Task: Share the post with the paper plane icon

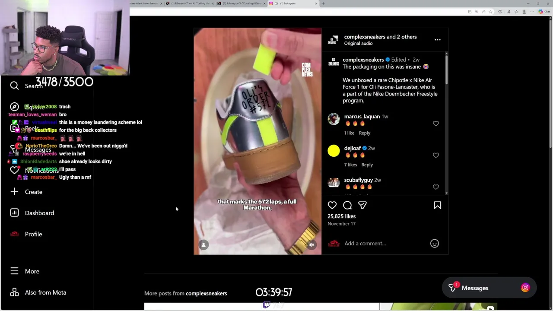Action: pos(362,206)
